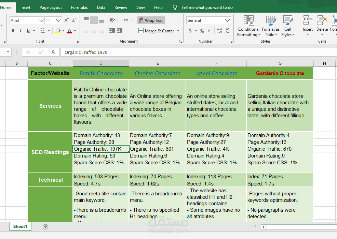Center text horizontally icon

(x=94, y=31)
